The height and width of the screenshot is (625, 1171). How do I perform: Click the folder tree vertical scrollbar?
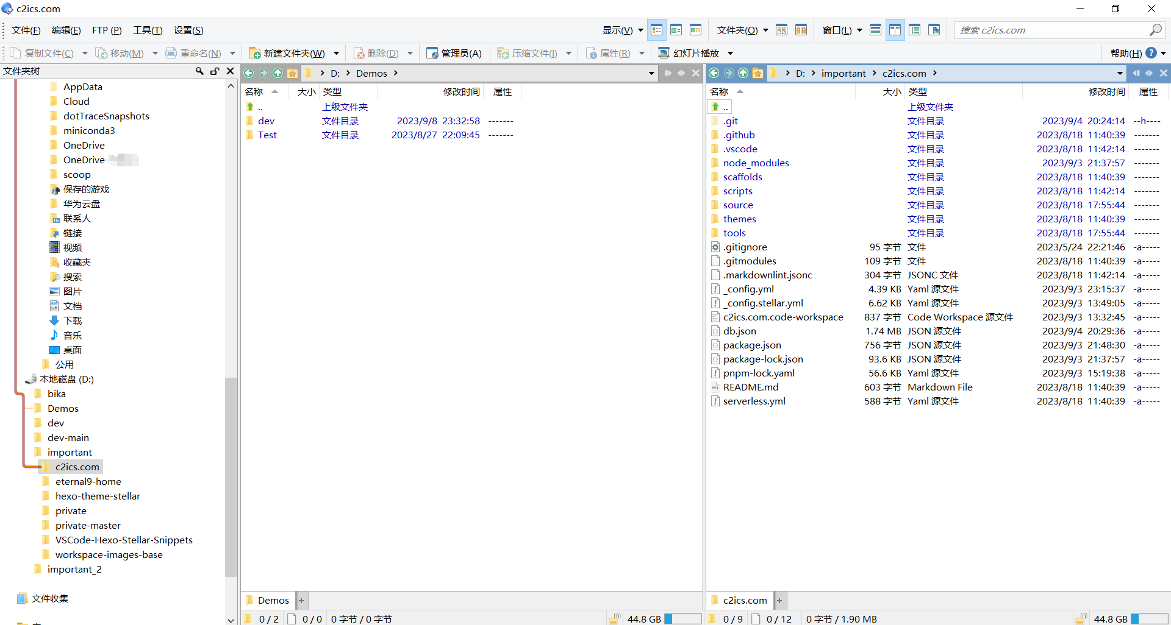click(231, 476)
